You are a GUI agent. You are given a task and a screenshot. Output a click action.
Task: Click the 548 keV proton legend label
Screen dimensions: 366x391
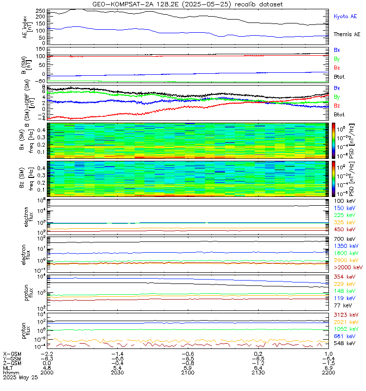[x=345, y=344]
